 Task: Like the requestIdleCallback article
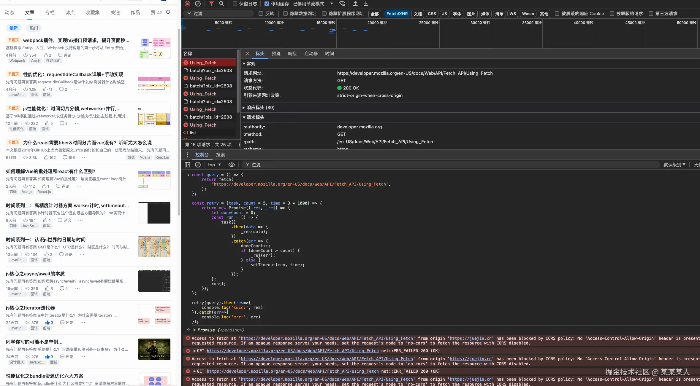48,89
